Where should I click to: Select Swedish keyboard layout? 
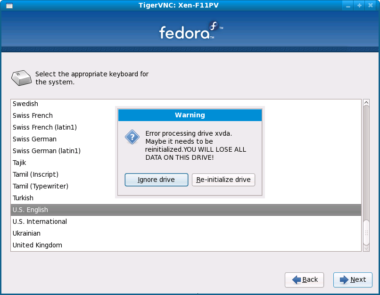(x=25, y=104)
